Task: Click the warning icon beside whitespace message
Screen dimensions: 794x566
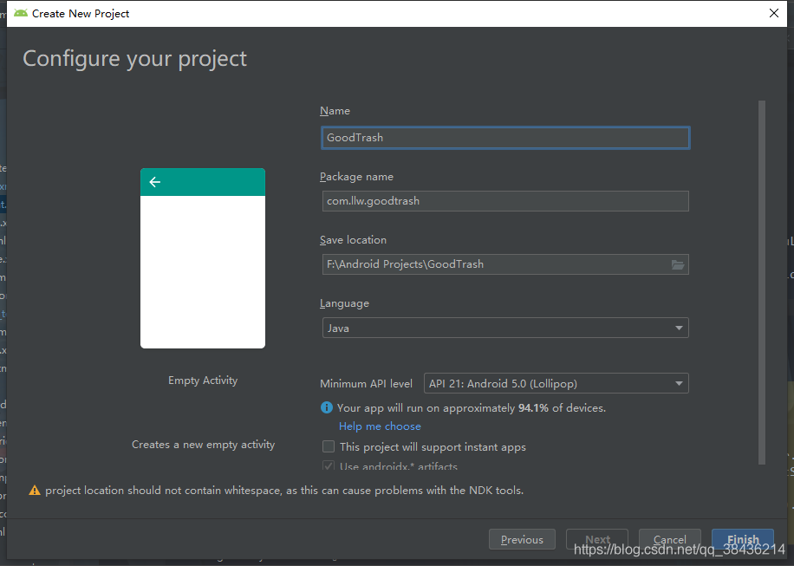Action: point(35,490)
